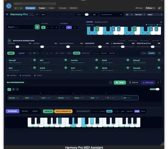This screenshot has width=168, height=149.
Task: Click the Continuité slider handle
Action: tap(100, 47)
